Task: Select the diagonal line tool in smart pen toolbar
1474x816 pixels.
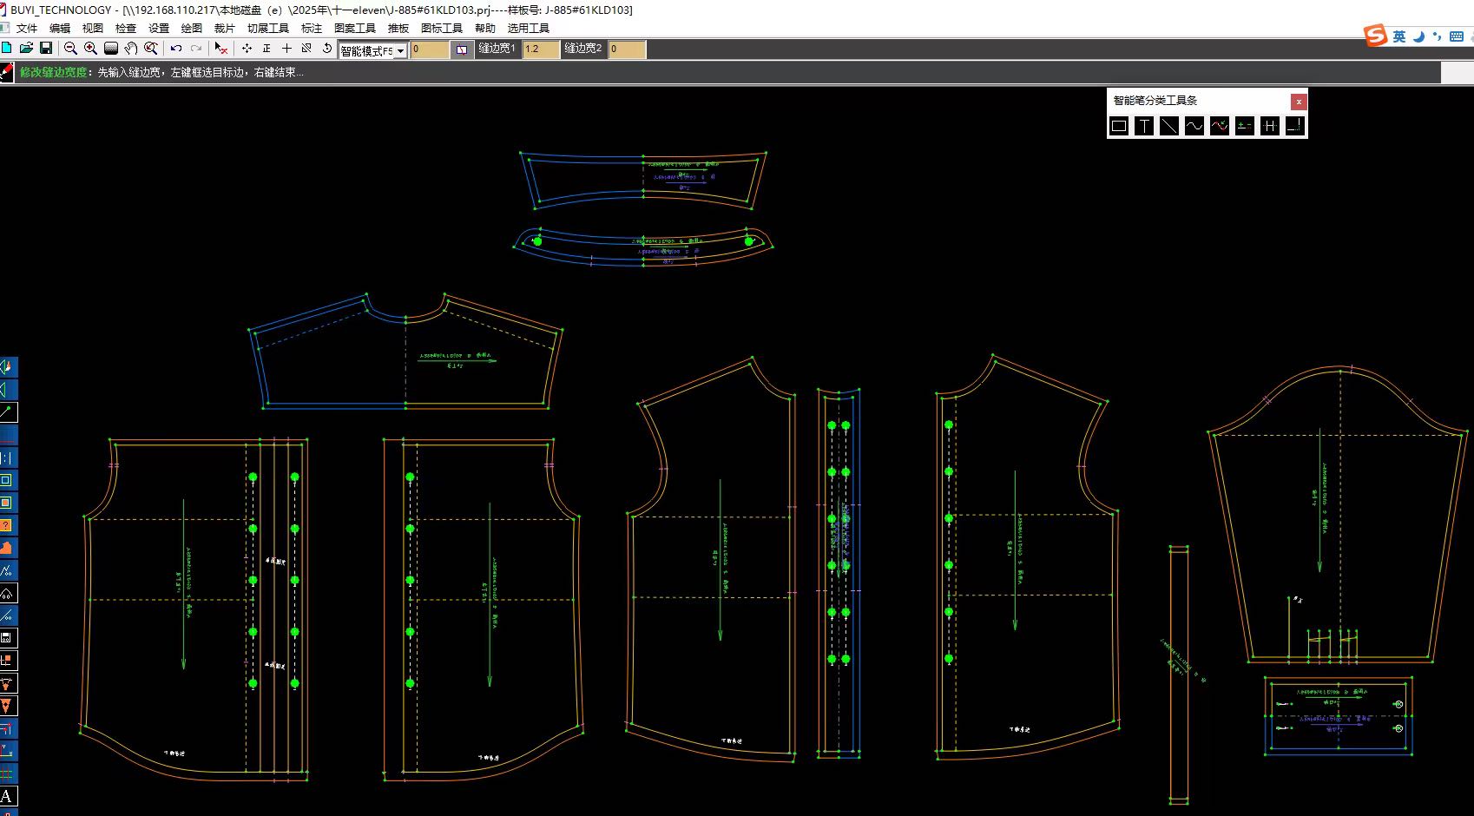Action: click(x=1169, y=126)
